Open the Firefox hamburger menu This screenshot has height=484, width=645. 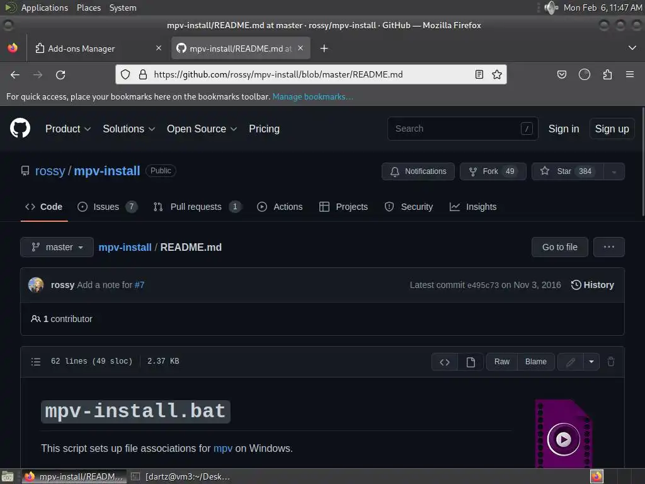pyautogui.click(x=630, y=74)
